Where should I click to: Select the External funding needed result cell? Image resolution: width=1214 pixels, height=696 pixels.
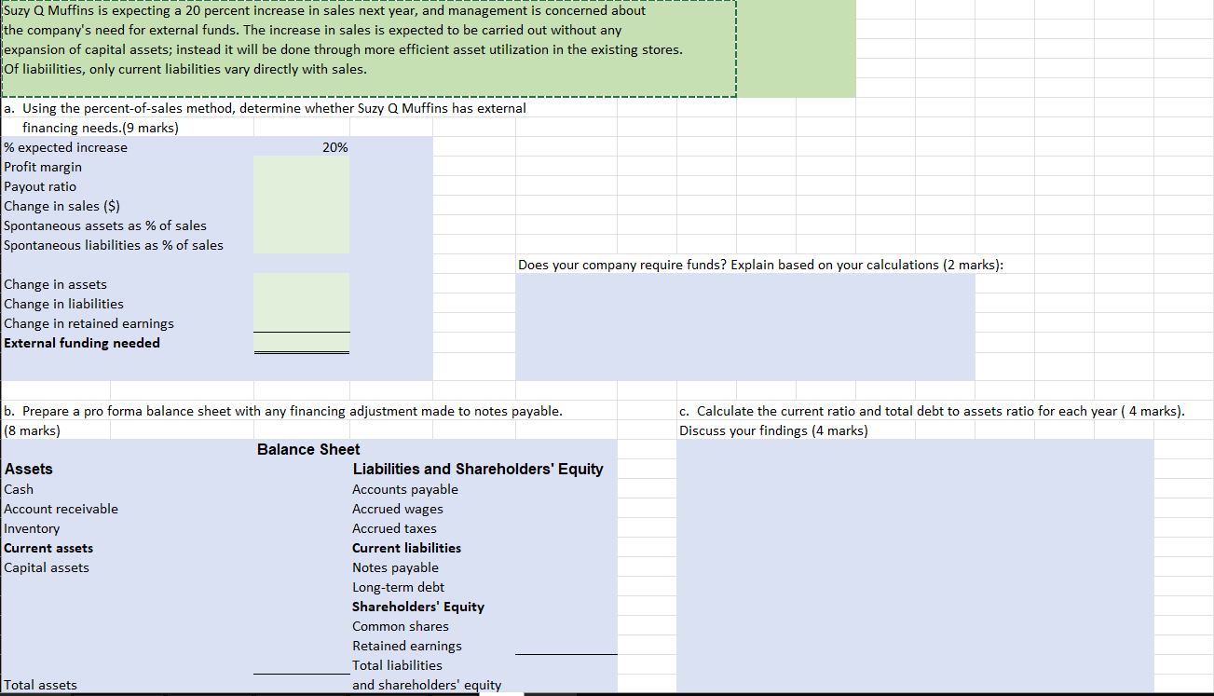tap(301, 343)
